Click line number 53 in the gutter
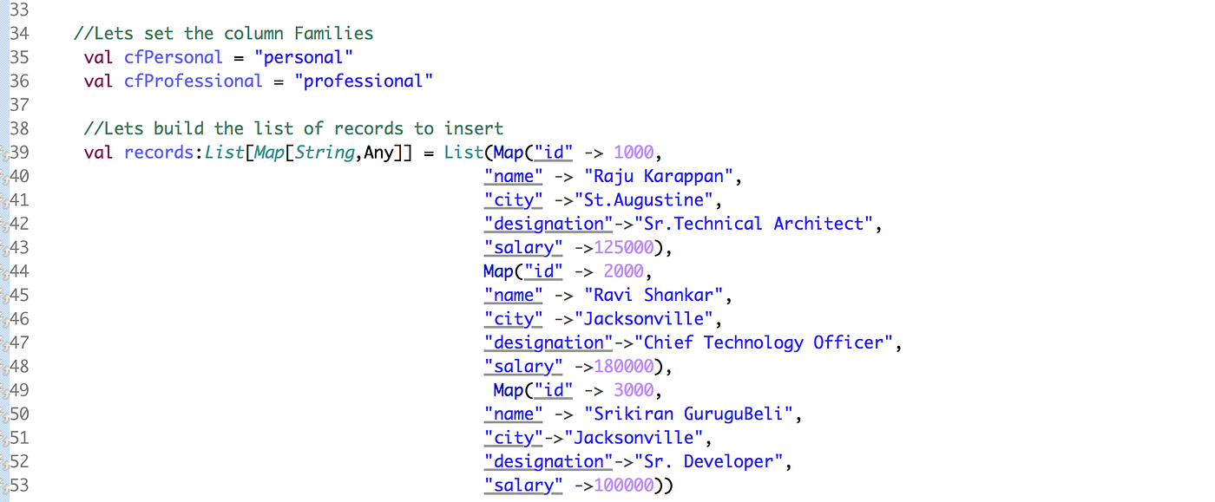 click(x=20, y=485)
